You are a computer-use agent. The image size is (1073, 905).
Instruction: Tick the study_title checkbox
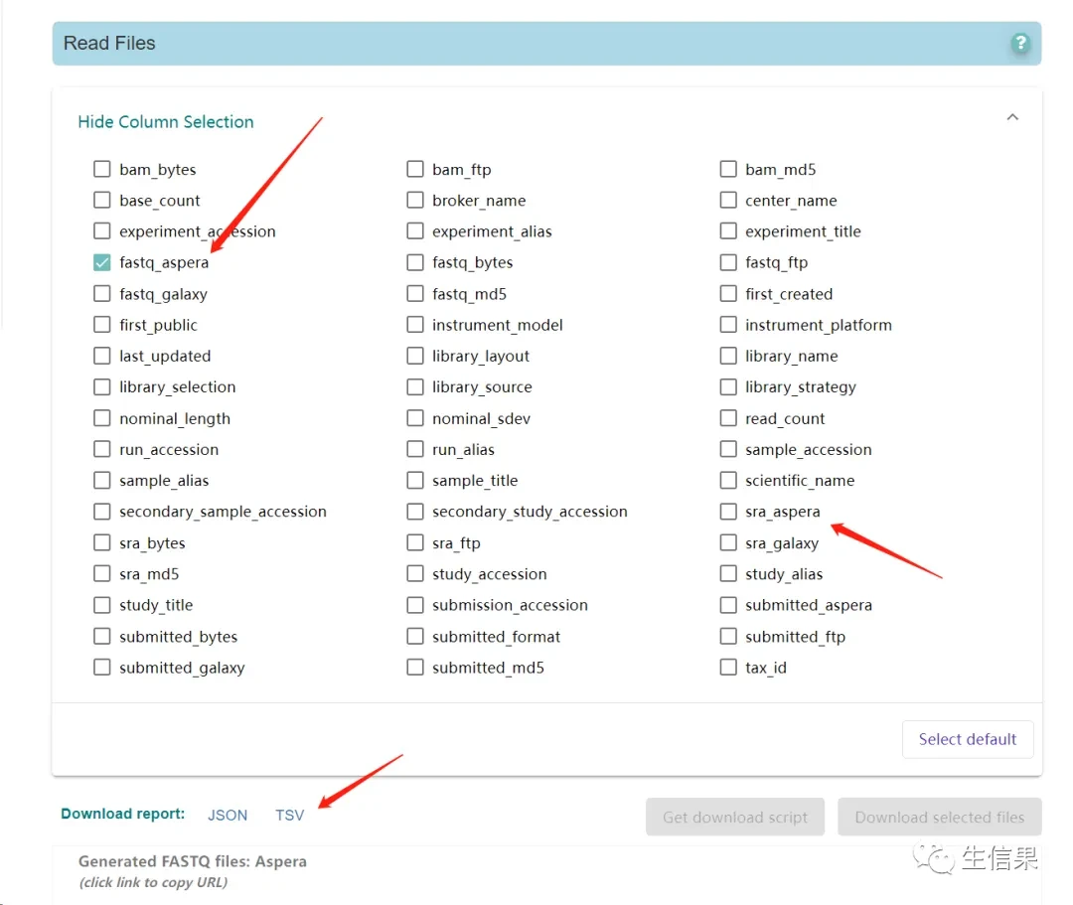pyautogui.click(x=101, y=605)
